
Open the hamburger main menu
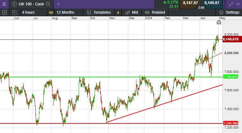[4, 4]
